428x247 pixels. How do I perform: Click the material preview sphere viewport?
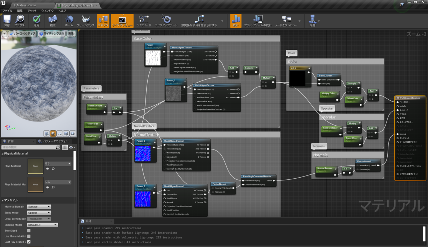point(38,84)
